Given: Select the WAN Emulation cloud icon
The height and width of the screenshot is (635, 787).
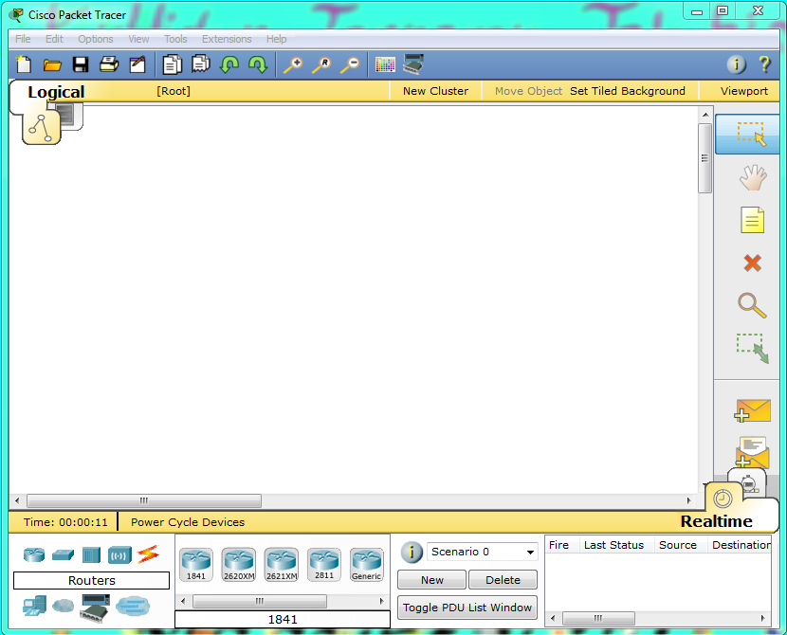Looking at the screenshot, I should (63, 606).
